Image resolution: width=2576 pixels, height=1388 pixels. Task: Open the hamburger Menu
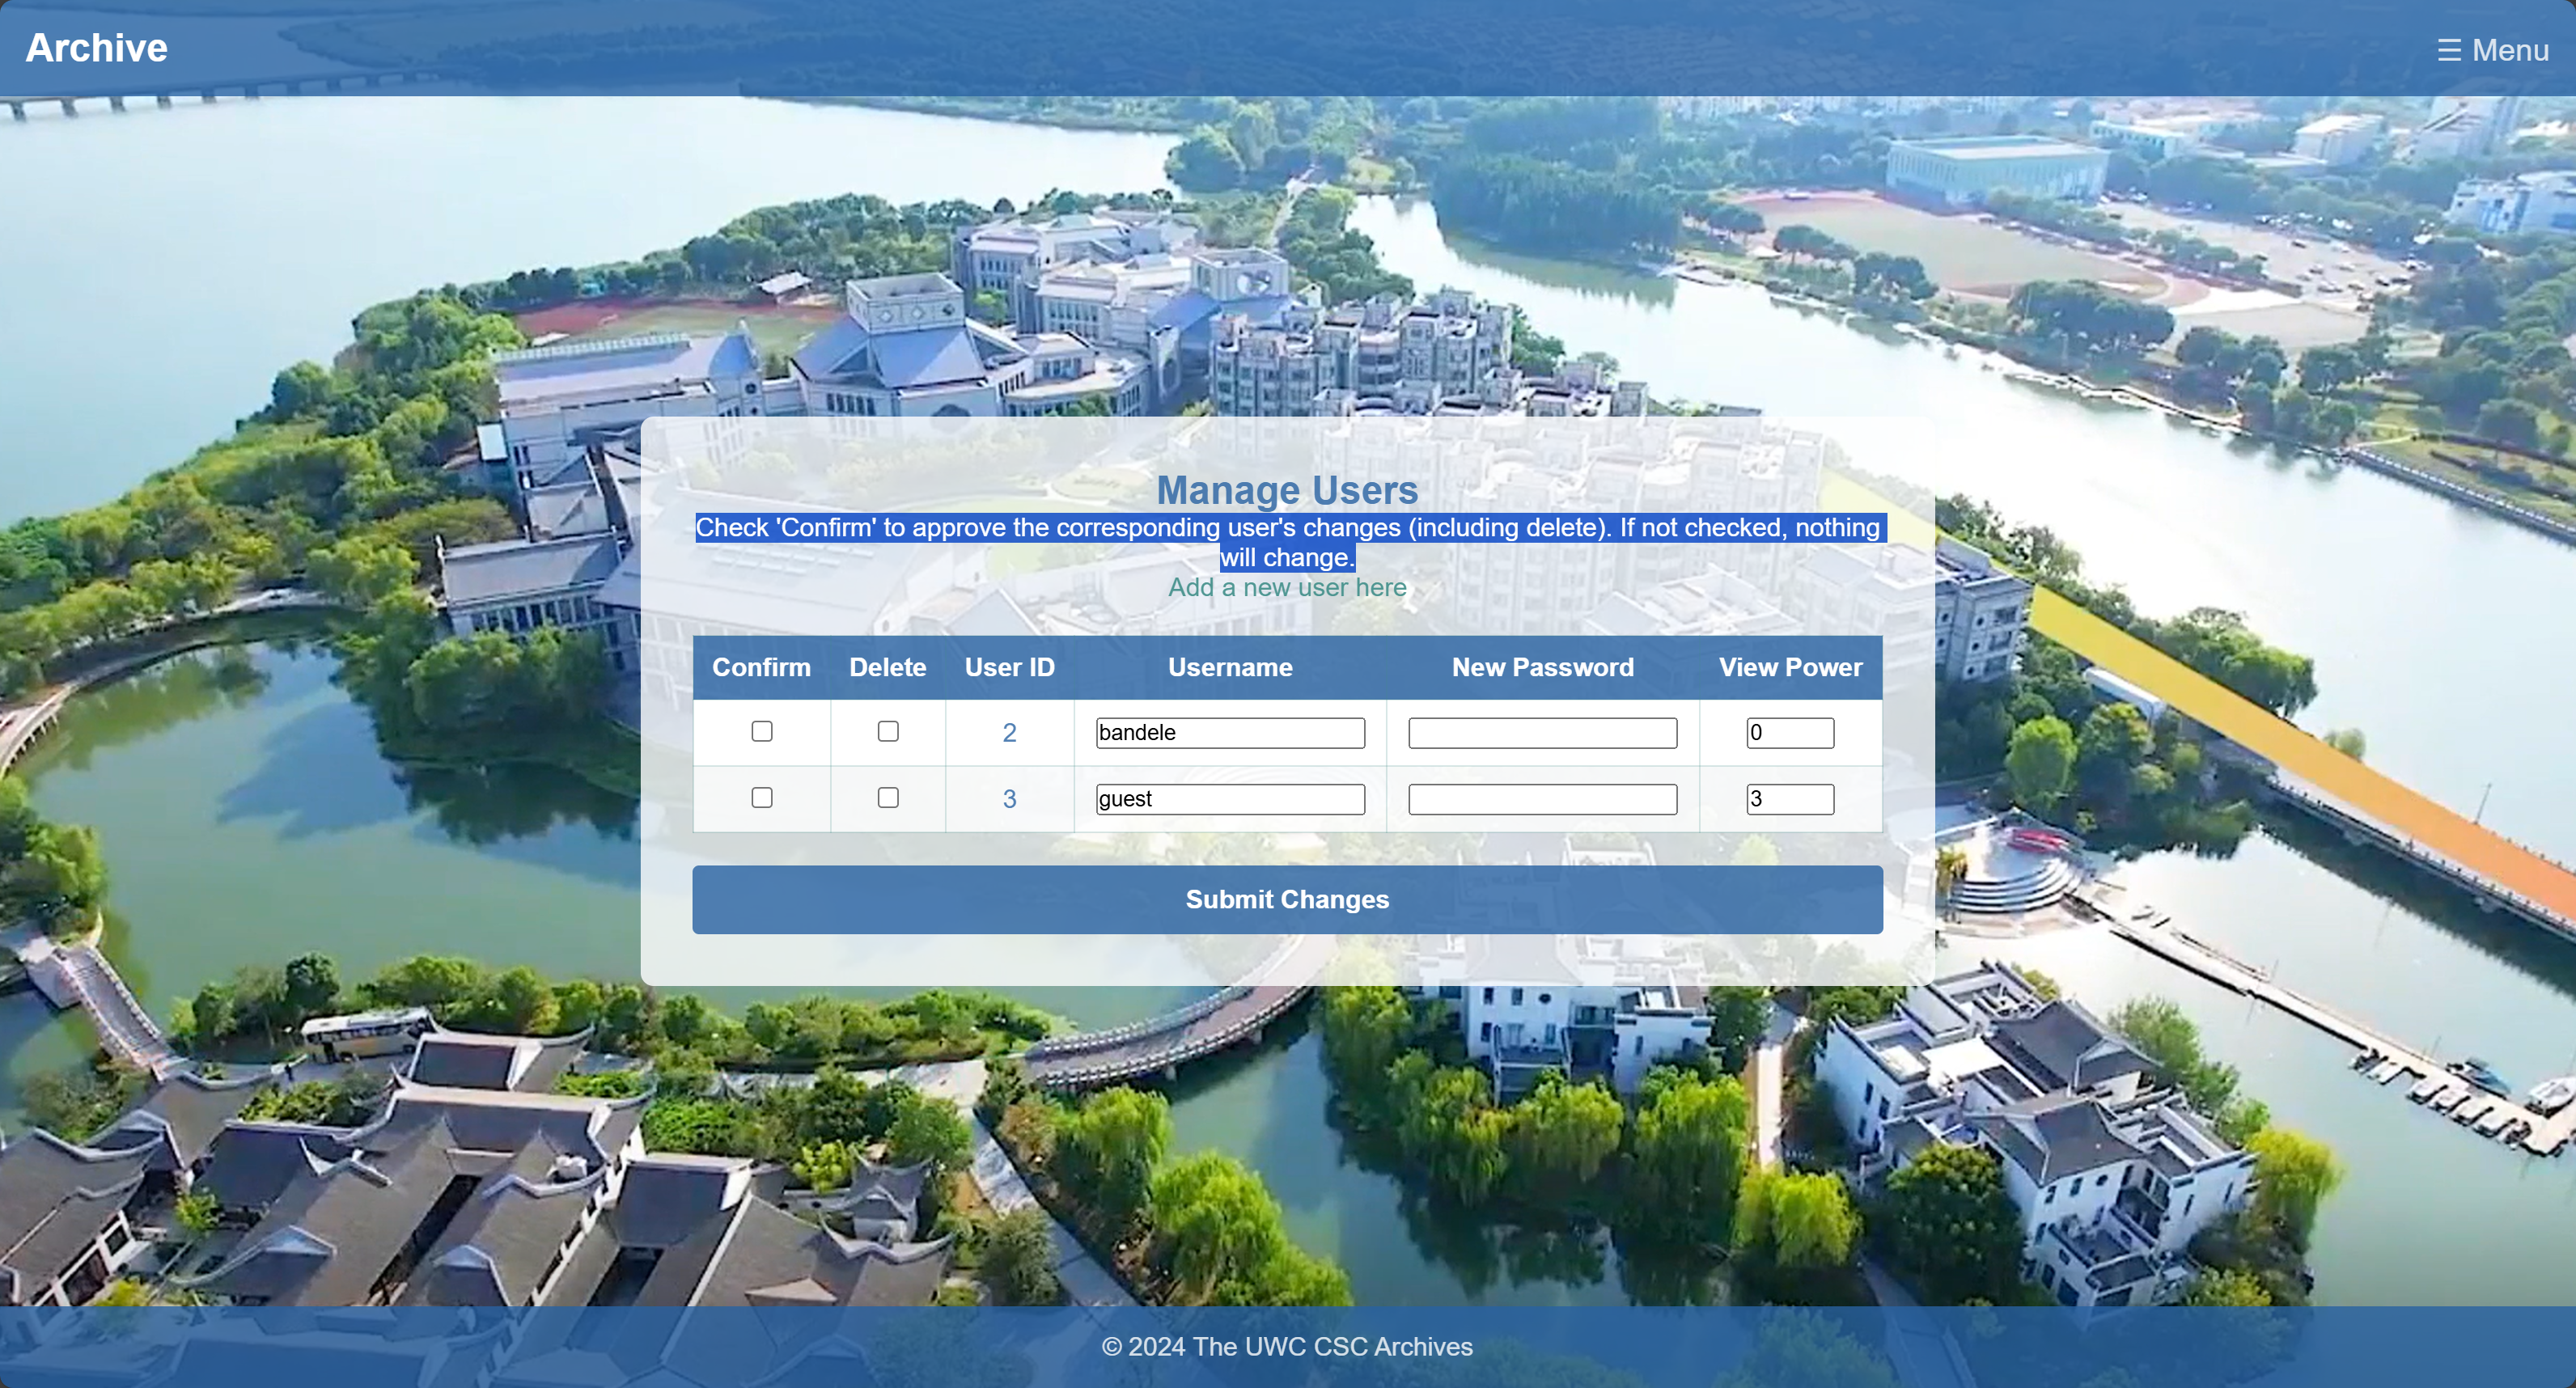point(2492,50)
